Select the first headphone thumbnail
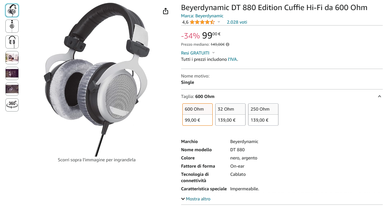Viewport: 390px width, 207px height. click(12, 10)
